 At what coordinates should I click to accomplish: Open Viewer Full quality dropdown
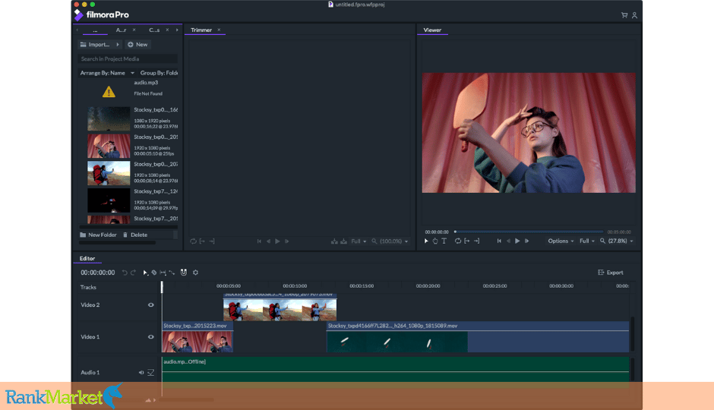(587, 241)
